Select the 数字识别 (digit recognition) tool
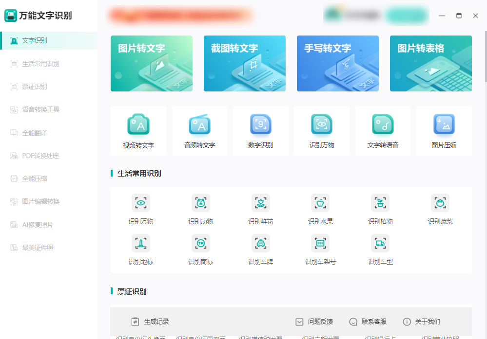The image size is (487, 339). pos(260,130)
